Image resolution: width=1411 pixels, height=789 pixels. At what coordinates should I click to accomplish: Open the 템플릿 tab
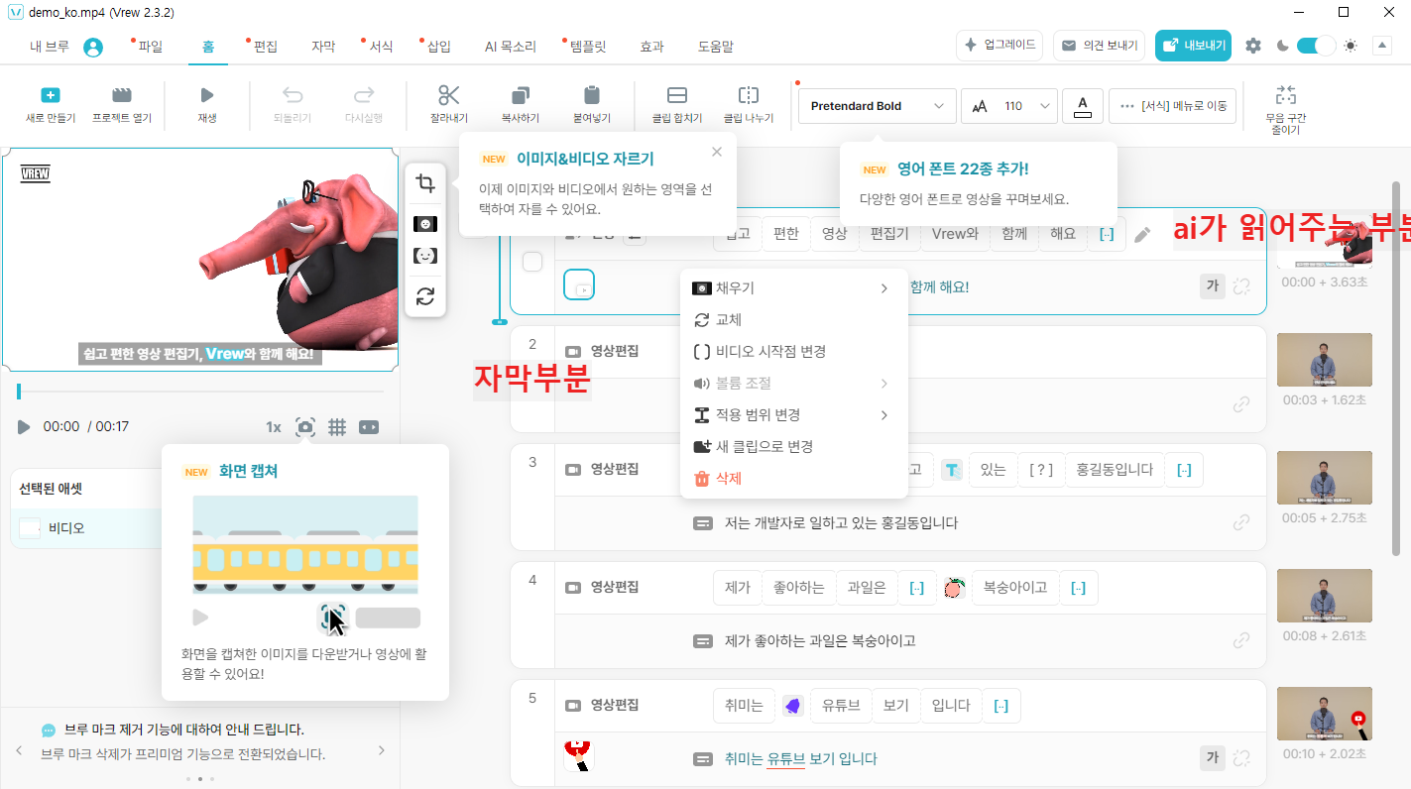coord(588,47)
